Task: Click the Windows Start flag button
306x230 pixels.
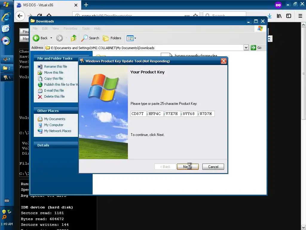Action: point(7,4)
